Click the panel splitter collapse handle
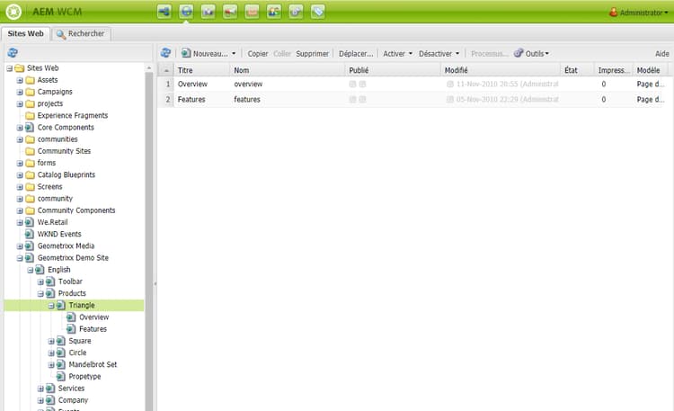This screenshot has height=411, width=674. [x=155, y=283]
